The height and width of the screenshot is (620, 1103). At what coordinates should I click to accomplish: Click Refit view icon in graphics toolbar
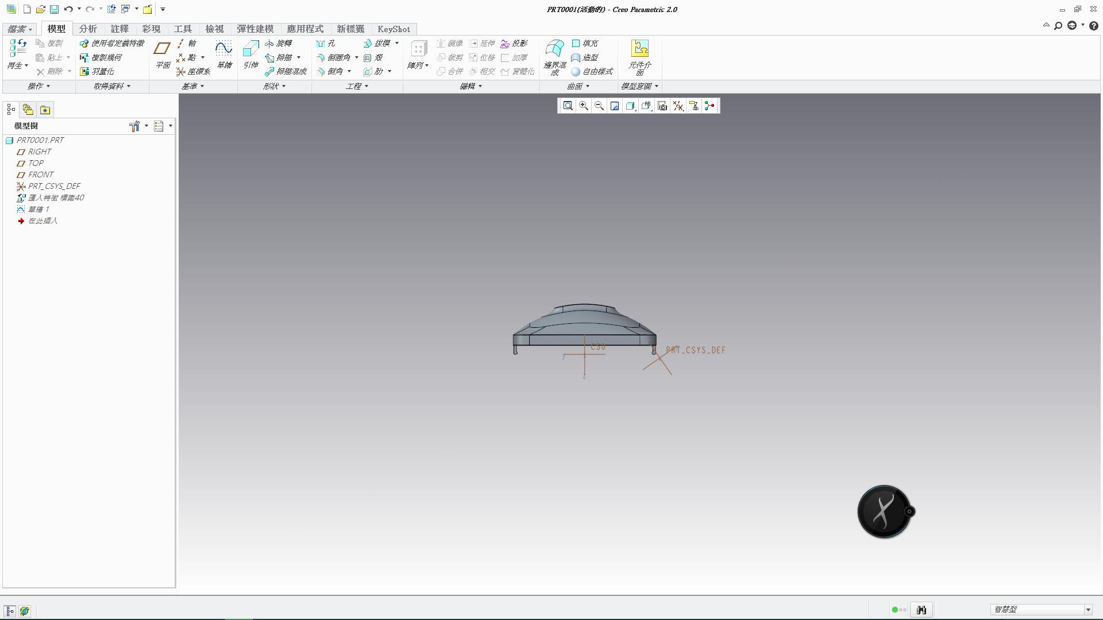point(568,106)
